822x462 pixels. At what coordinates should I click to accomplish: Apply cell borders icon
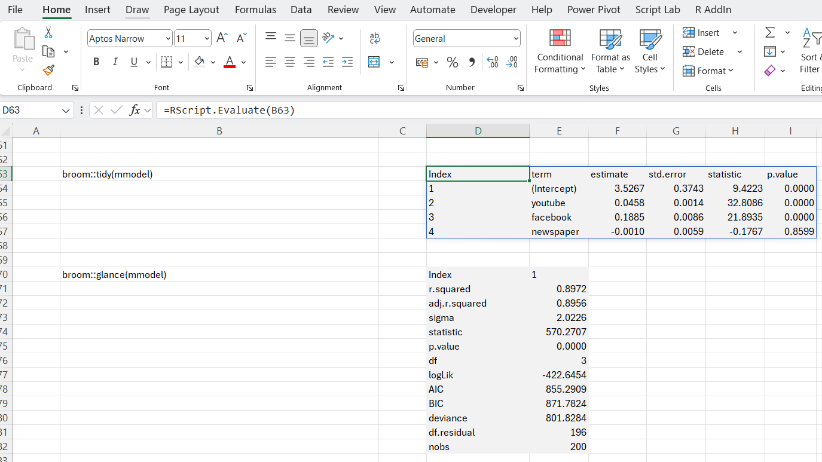tap(167, 62)
